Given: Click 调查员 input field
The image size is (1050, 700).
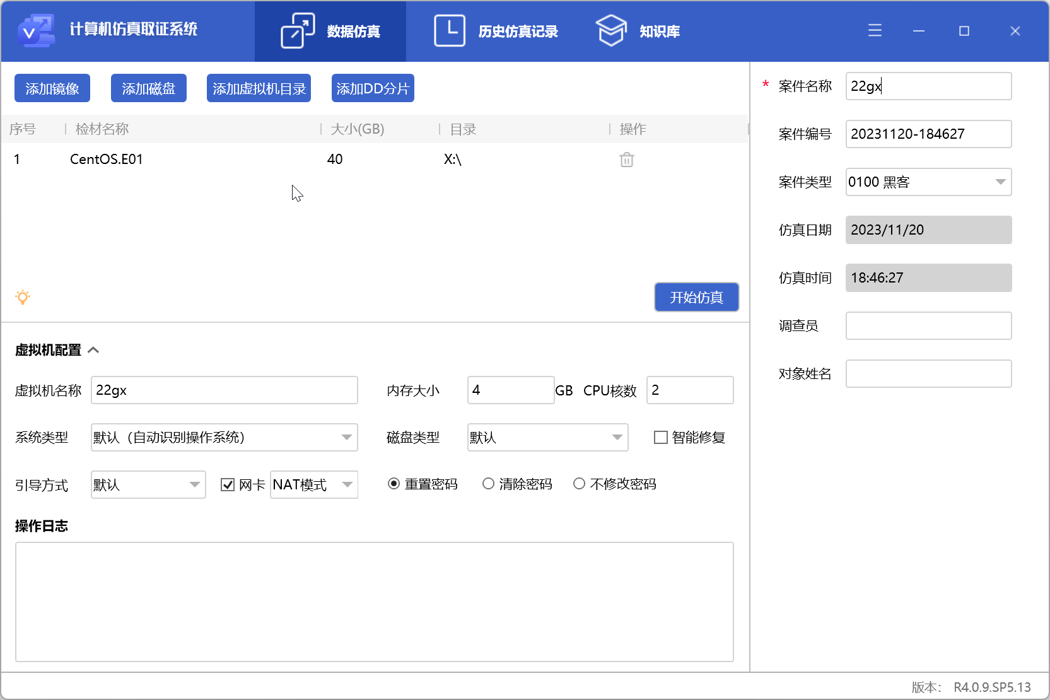Looking at the screenshot, I should [928, 325].
